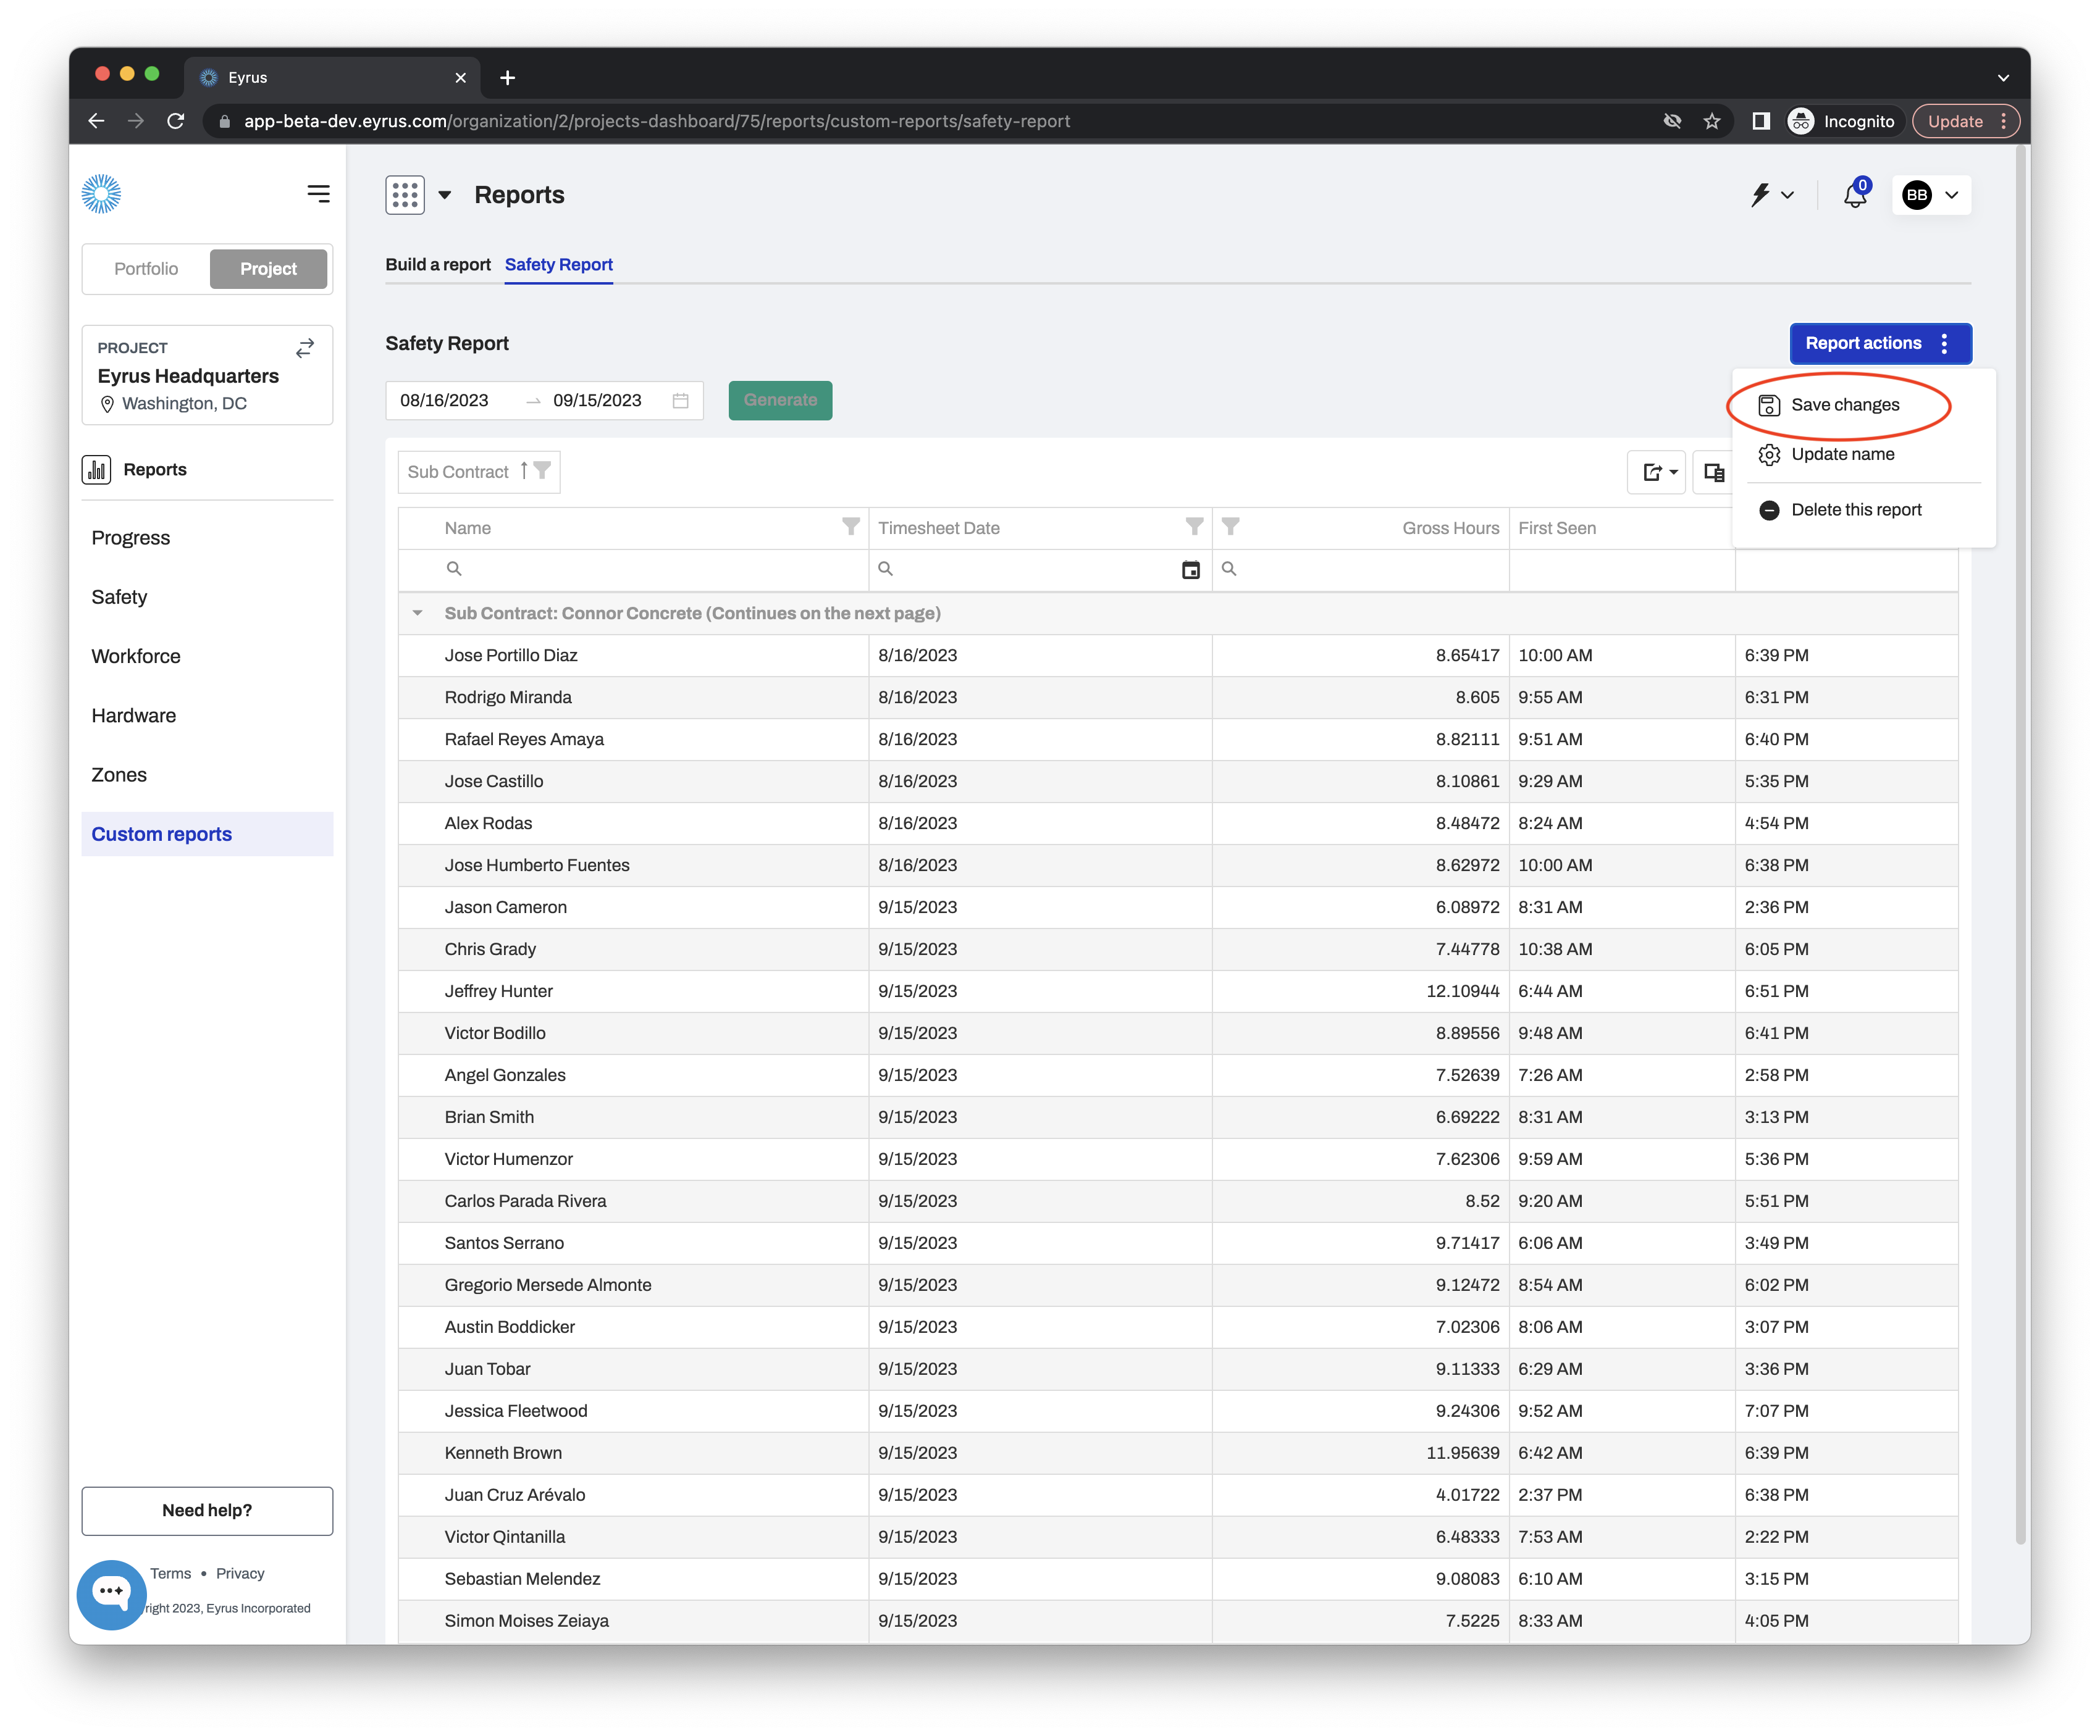Go to Hardware reports
This screenshot has width=2100, height=1736.
133,716
